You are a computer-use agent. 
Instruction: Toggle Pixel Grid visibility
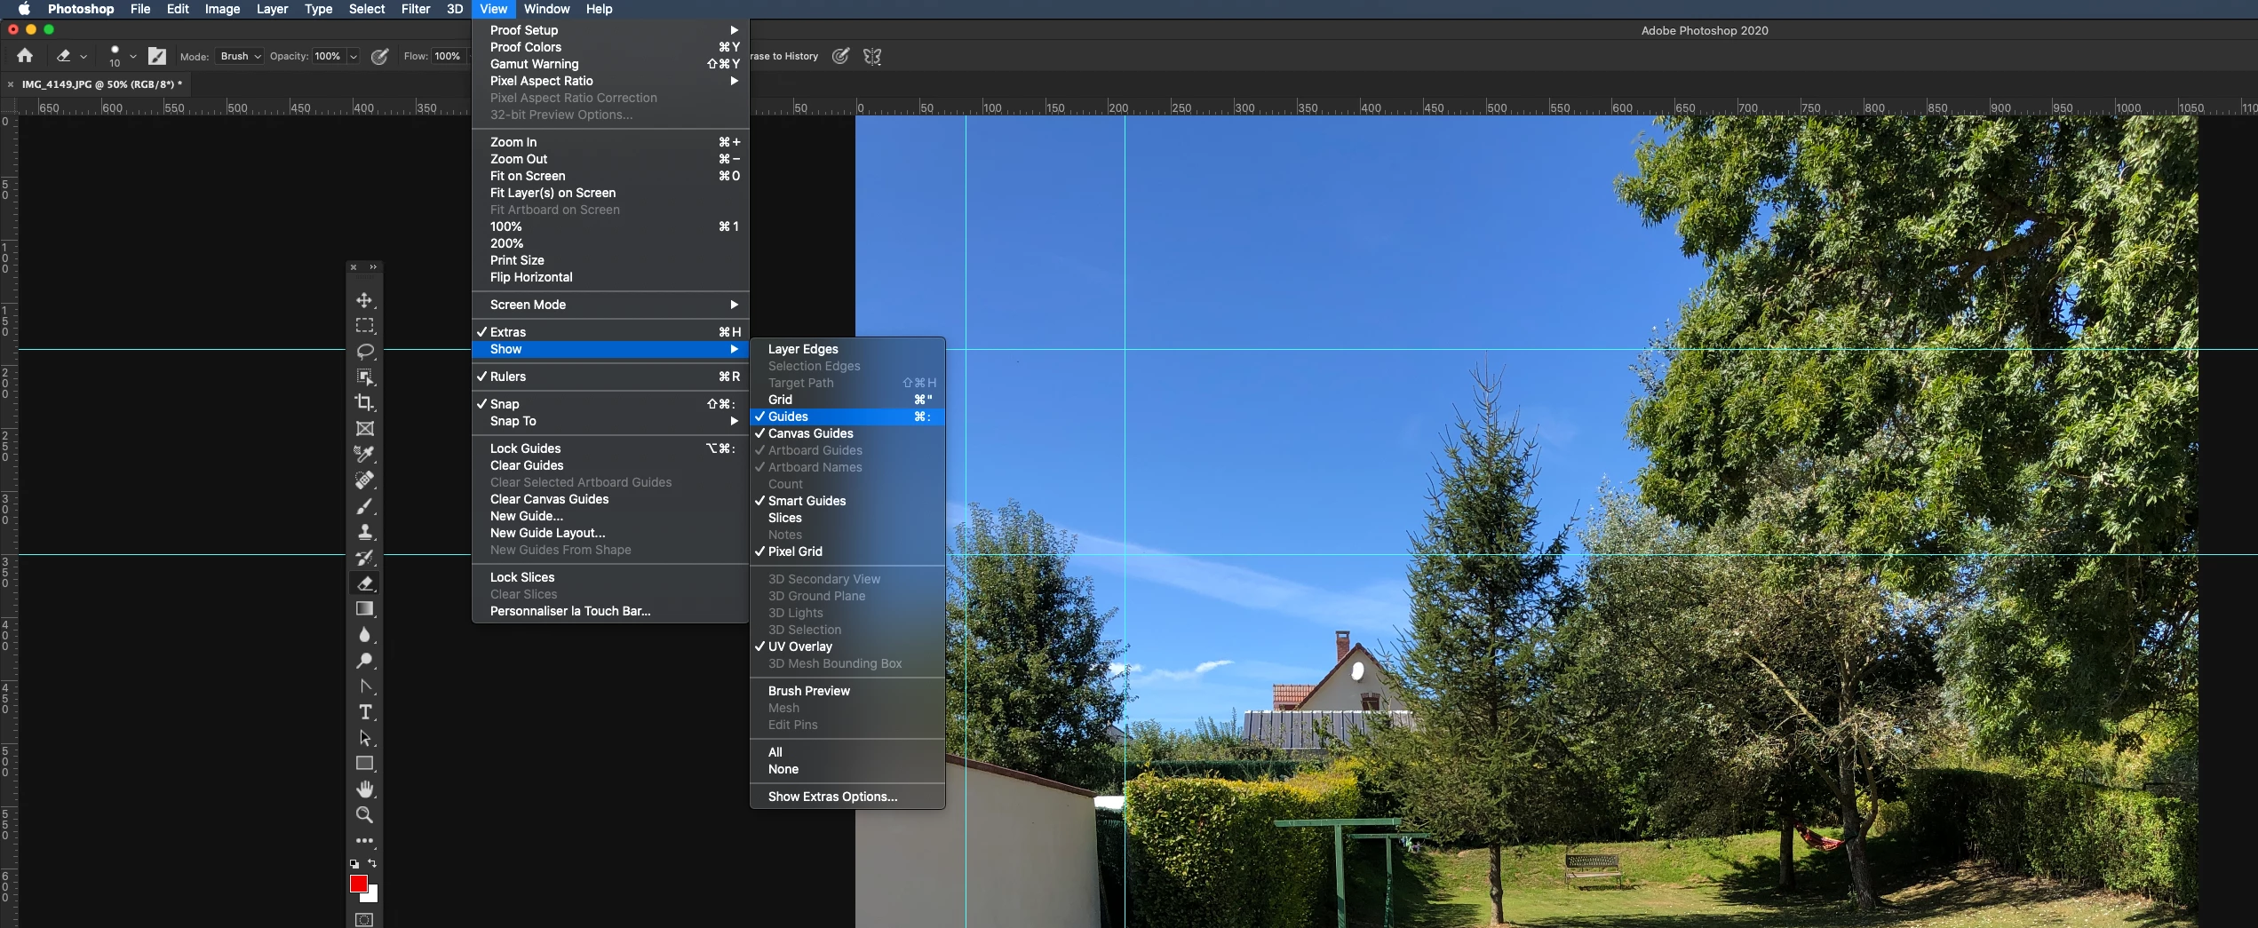tap(847, 551)
